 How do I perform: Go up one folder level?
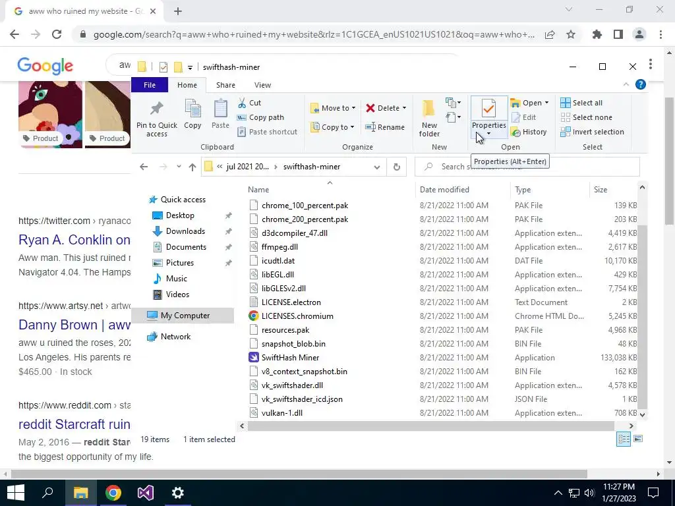pyautogui.click(x=192, y=167)
